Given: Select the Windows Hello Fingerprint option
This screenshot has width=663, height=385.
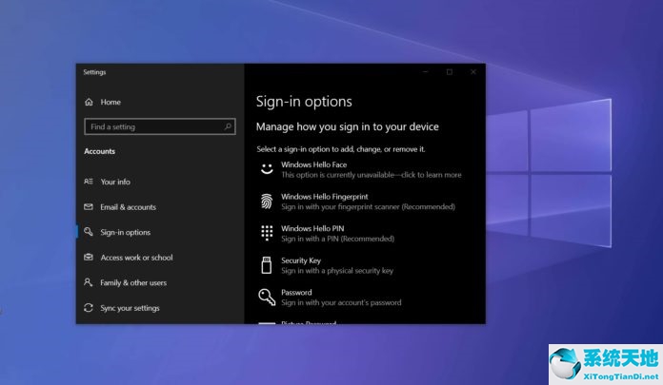Looking at the screenshot, I should (357, 202).
